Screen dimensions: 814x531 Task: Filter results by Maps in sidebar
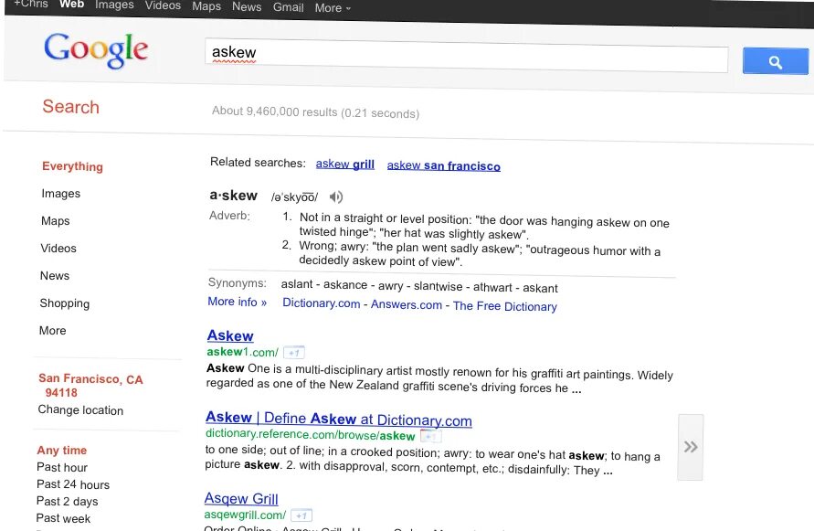55,221
